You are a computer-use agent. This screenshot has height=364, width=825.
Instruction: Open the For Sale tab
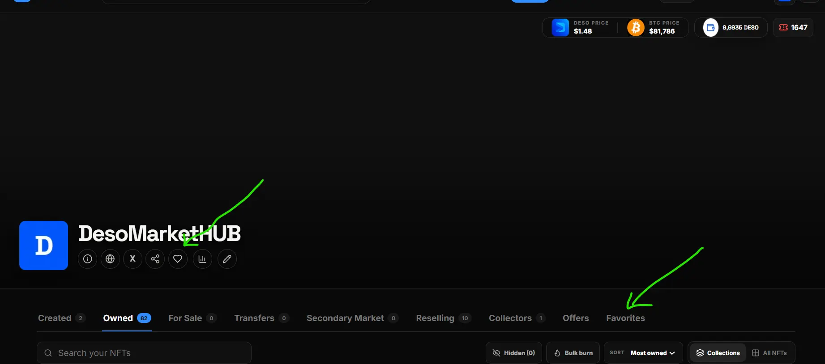192,318
